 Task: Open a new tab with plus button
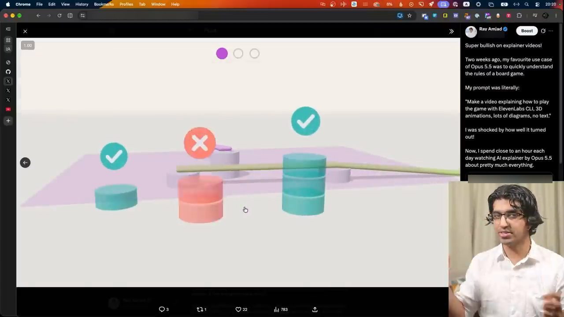[x=8, y=121]
